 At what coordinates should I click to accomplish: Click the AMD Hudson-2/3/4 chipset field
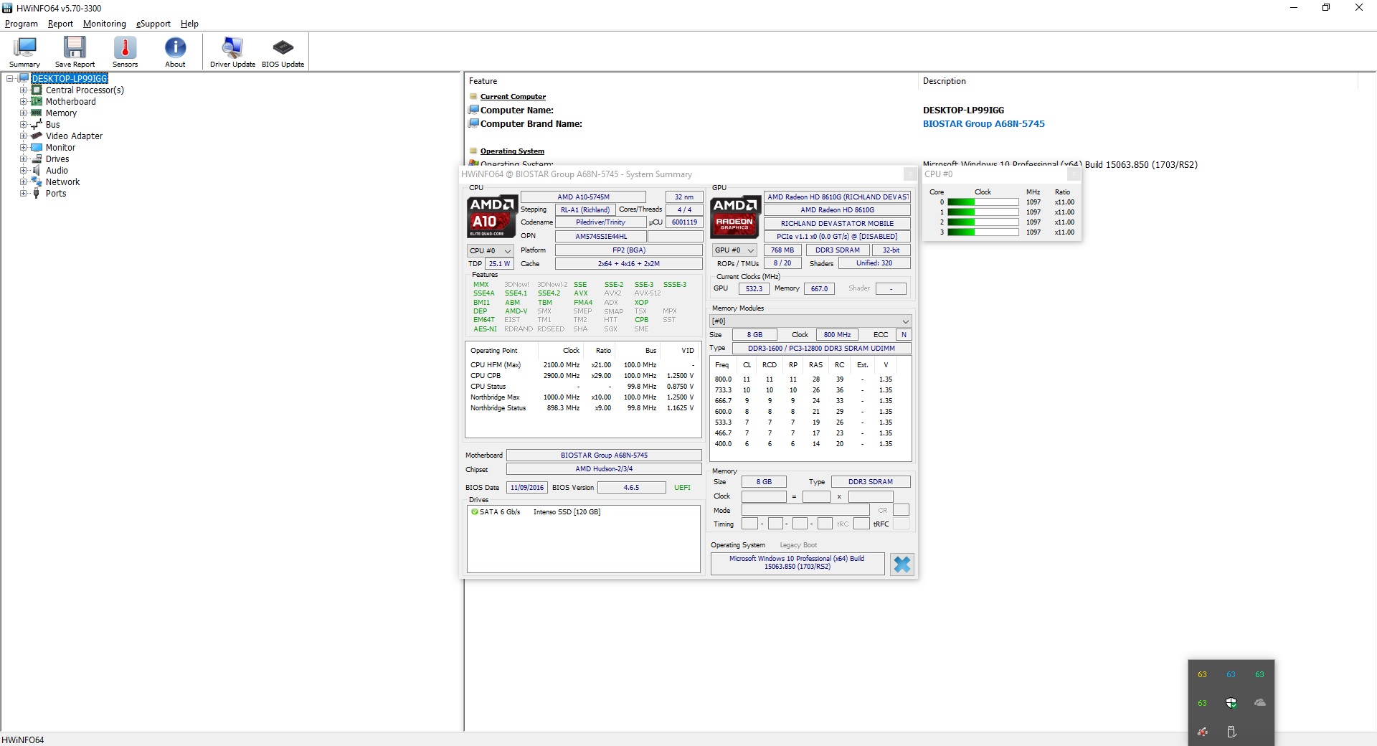click(604, 469)
